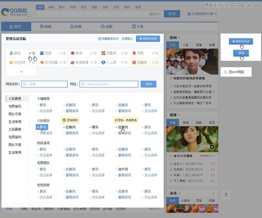Viewport: 262px width, 218px height.
Task: Edit the 人人网 tile via pencil icon
Action: click(x=122, y=62)
